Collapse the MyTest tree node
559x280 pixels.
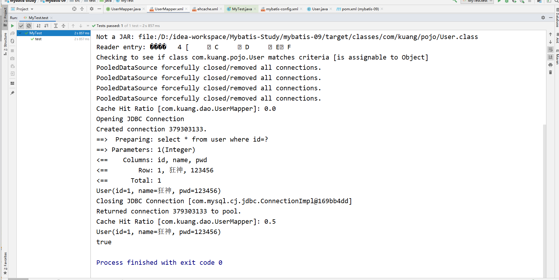point(20,33)
